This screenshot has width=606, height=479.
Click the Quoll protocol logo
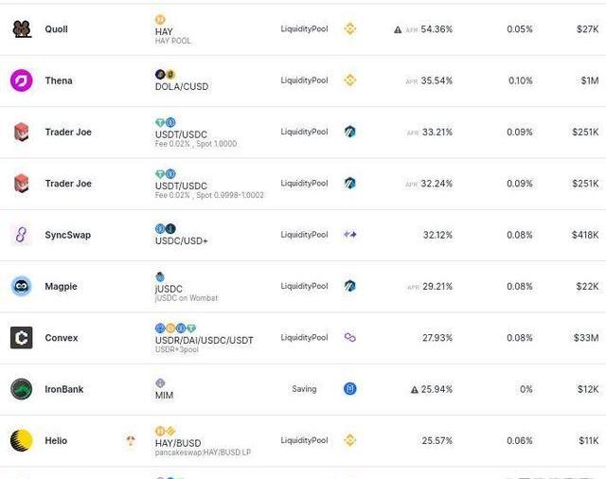tap(22, 29)
